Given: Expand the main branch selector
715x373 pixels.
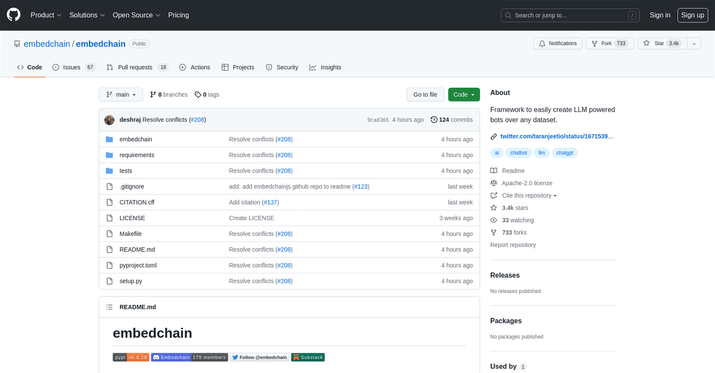Looking at the screenshot, I should coord(121,95).
